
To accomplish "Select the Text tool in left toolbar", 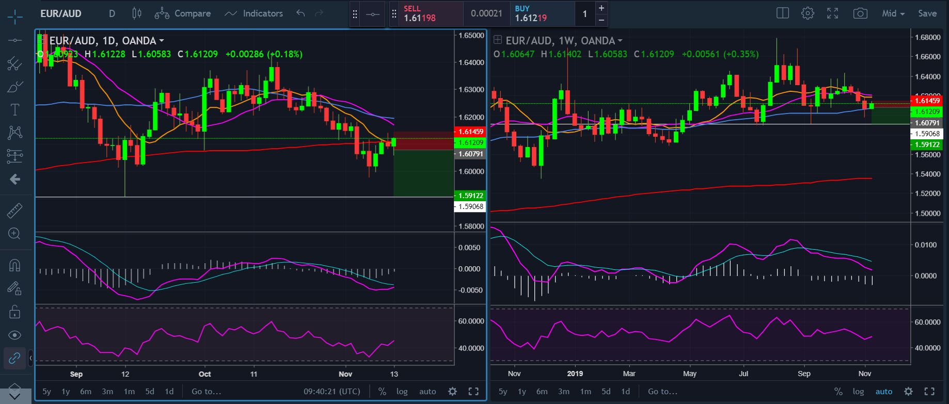I will click(x=14, y=109).
